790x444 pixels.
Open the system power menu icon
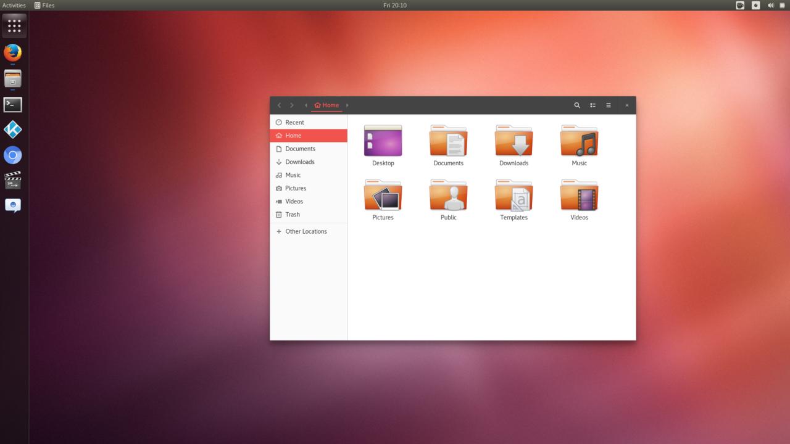783,5
